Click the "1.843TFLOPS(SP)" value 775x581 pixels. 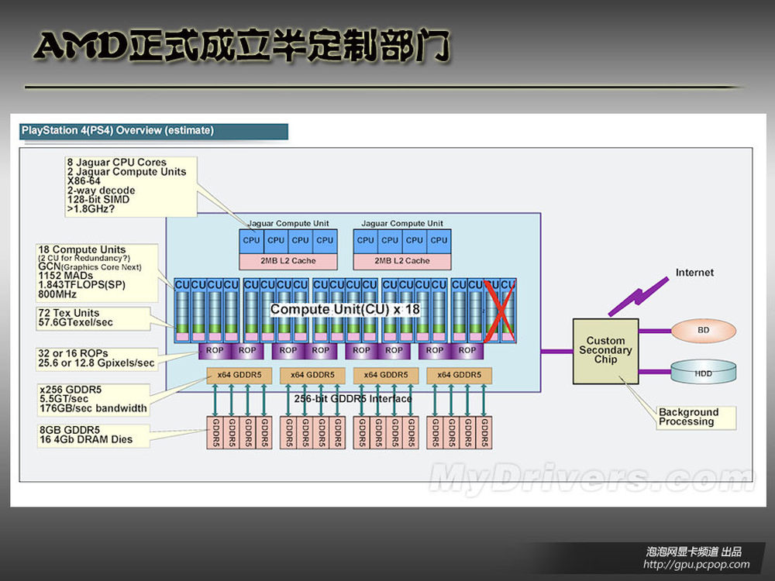coord(81,284)
